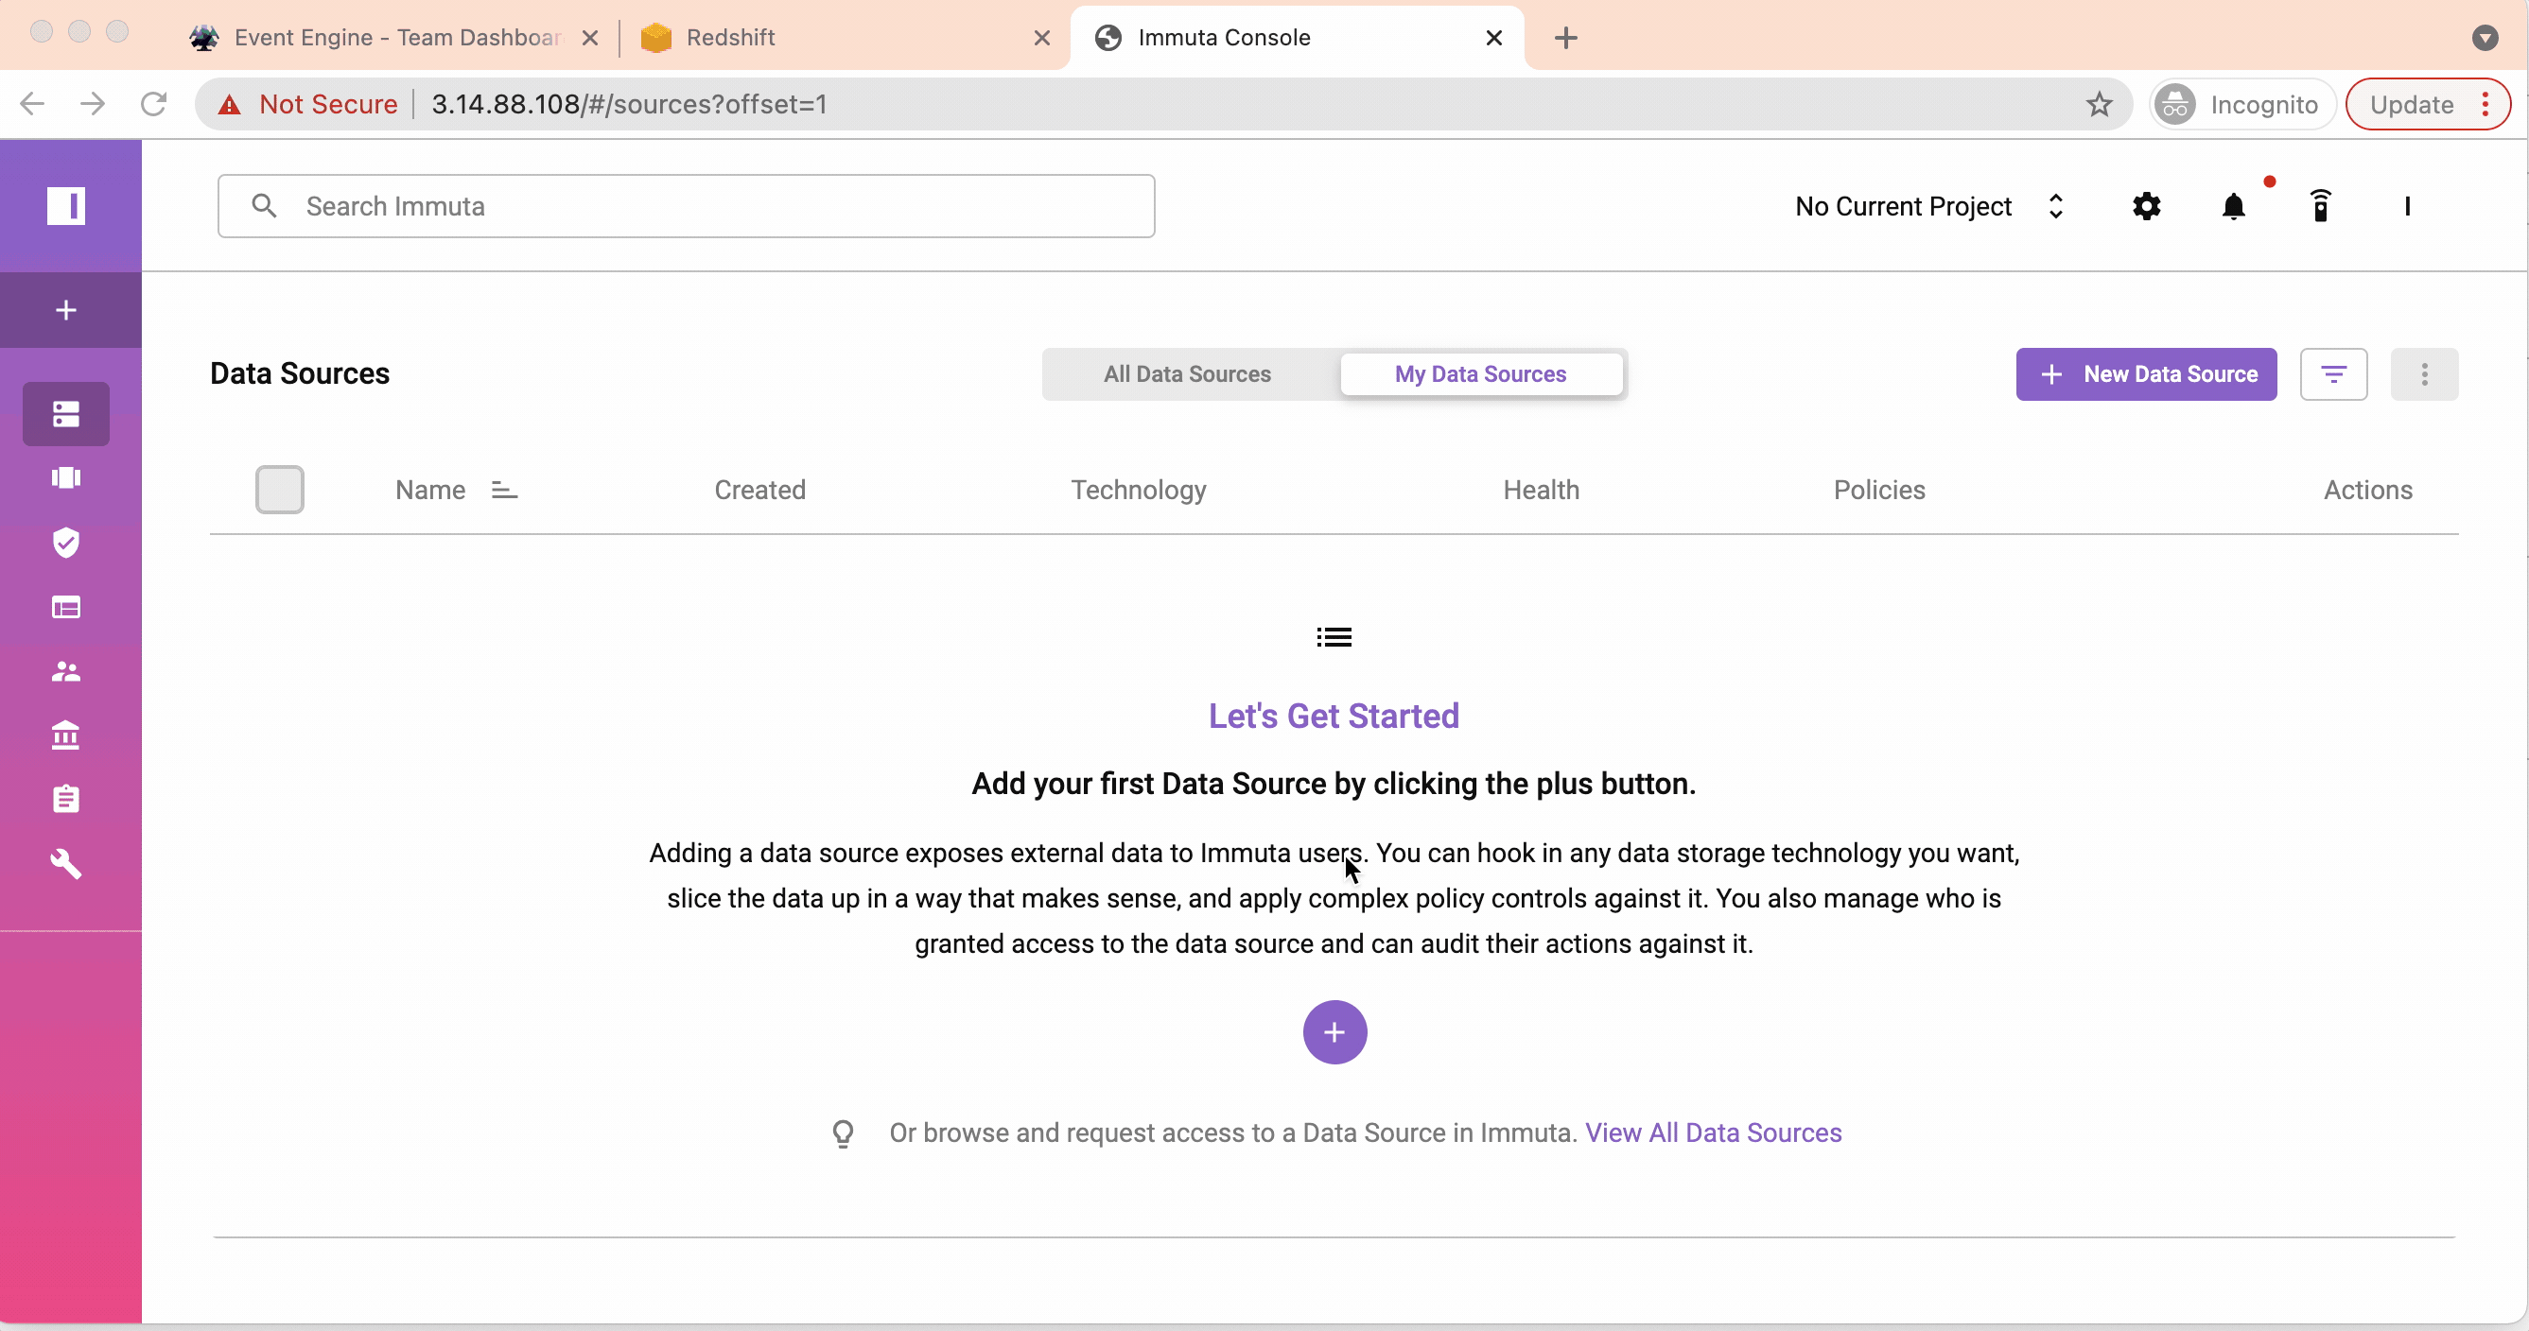Click the Not Secure warning icon
This screenshot has width=2529, height=1331.
pyautogui.click(x=229, y=105)
